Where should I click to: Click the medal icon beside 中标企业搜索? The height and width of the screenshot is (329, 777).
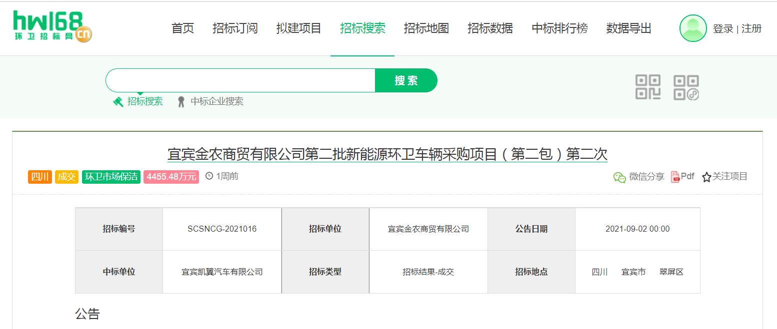click(x=181, y=102)
